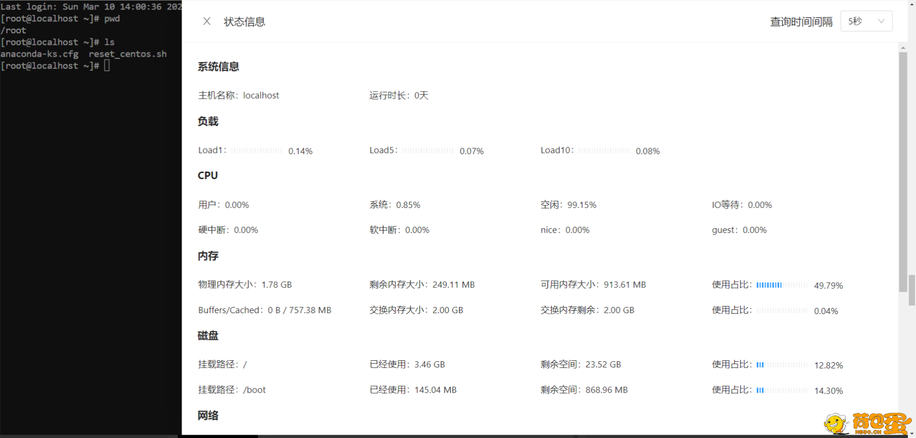The width and height of the screenshot is (916, 438).
Task: Select 可用内存大小: 913.61 MB text
Action: pos(593,285)
